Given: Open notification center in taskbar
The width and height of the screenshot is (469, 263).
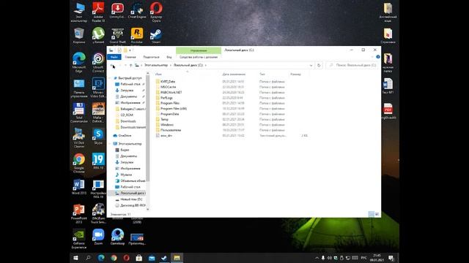Looking at the screenshot, I should (x=391, y=258).
